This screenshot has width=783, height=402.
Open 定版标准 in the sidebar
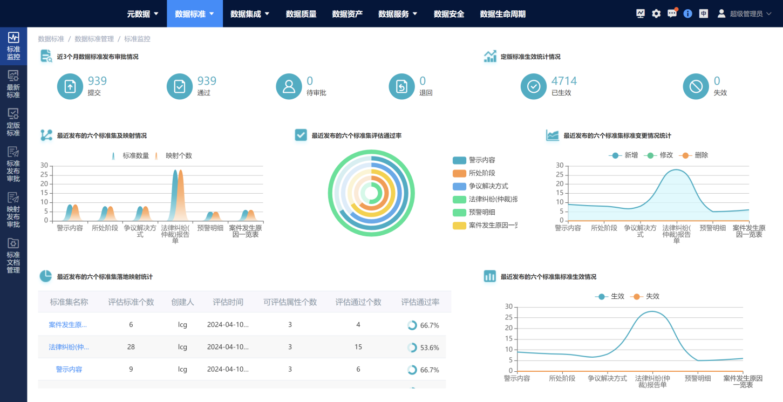pos(13,122)
